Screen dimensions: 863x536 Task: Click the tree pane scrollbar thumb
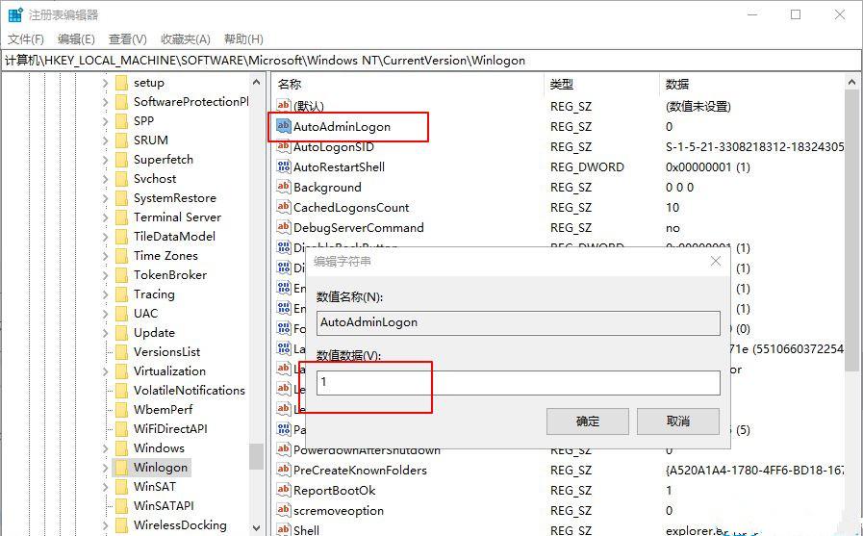(x=256, y=456)
